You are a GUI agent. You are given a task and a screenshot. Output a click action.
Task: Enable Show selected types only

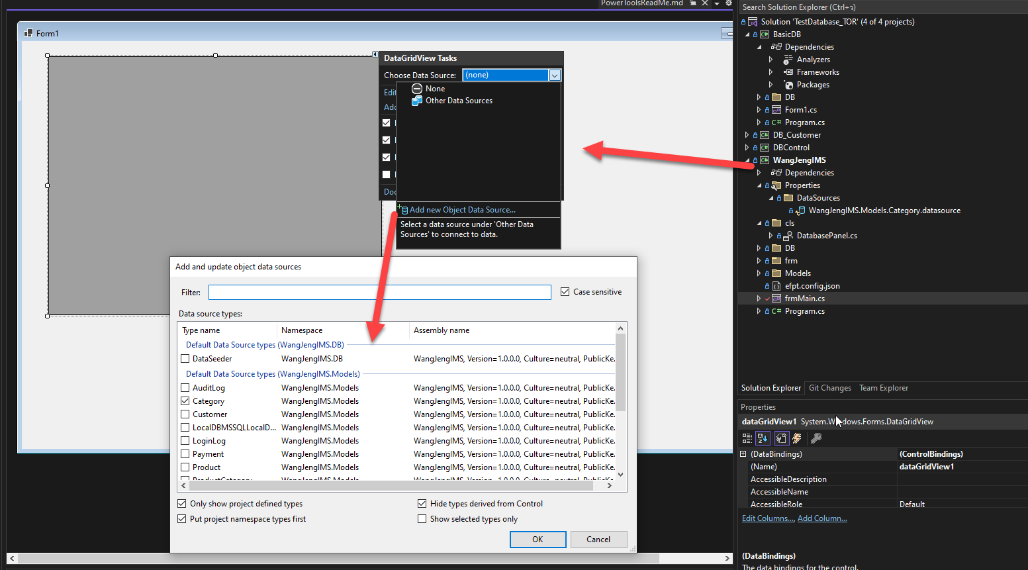[422, 519]
